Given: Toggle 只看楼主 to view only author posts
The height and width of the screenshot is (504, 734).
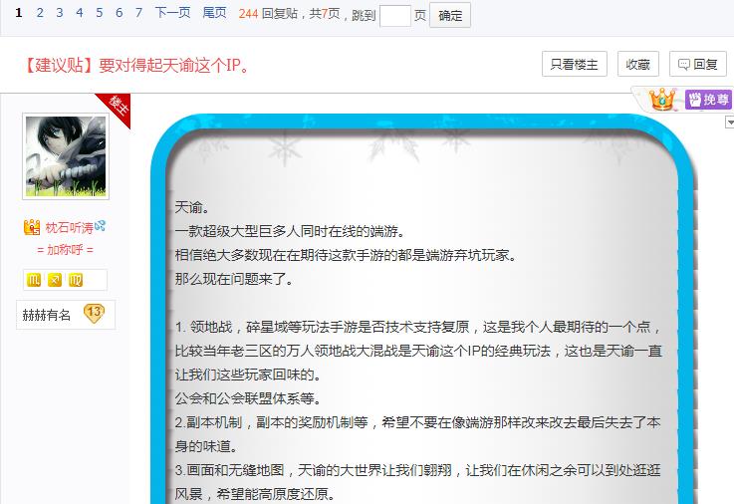Looking at the screenshot, I should (574, 64).
